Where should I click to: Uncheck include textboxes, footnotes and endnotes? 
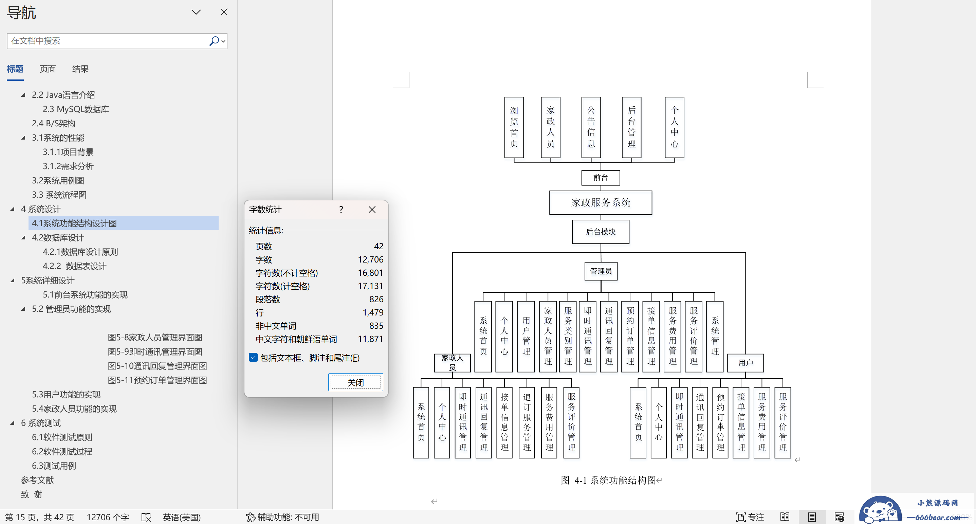pyautogui.click(x=253, y=357)
